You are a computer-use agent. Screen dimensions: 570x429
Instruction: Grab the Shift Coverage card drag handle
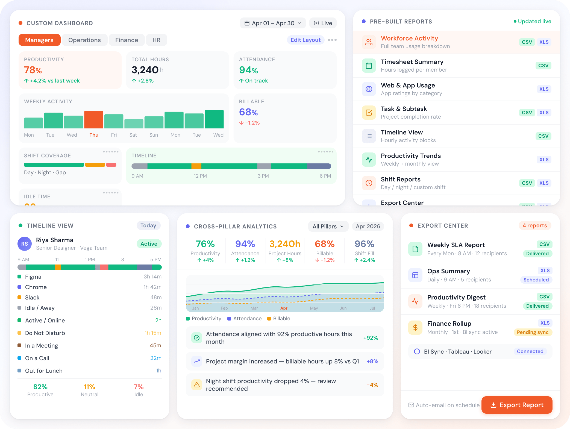tap(111, 152)
